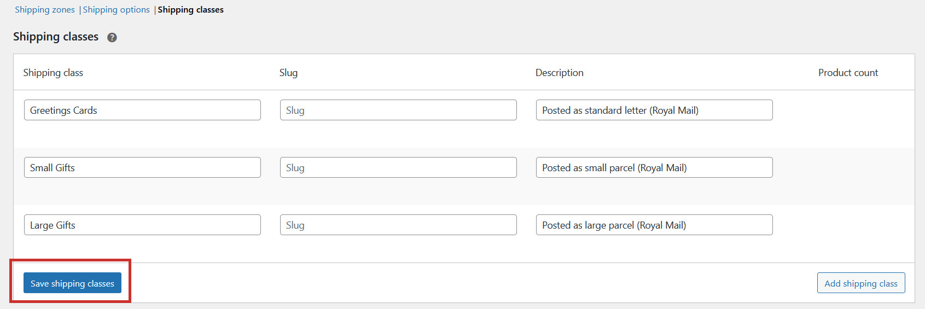Edit the small parcel description field
This screenshot has width=925, height=309.
click(x=654, y=167)
